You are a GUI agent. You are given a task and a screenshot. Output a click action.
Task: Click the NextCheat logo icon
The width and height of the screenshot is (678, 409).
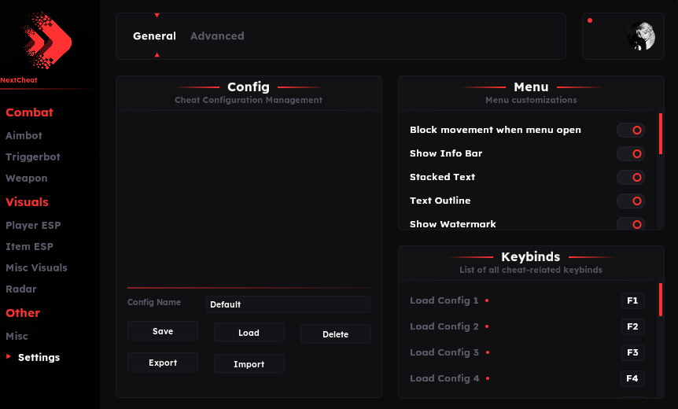coord(46,40)
